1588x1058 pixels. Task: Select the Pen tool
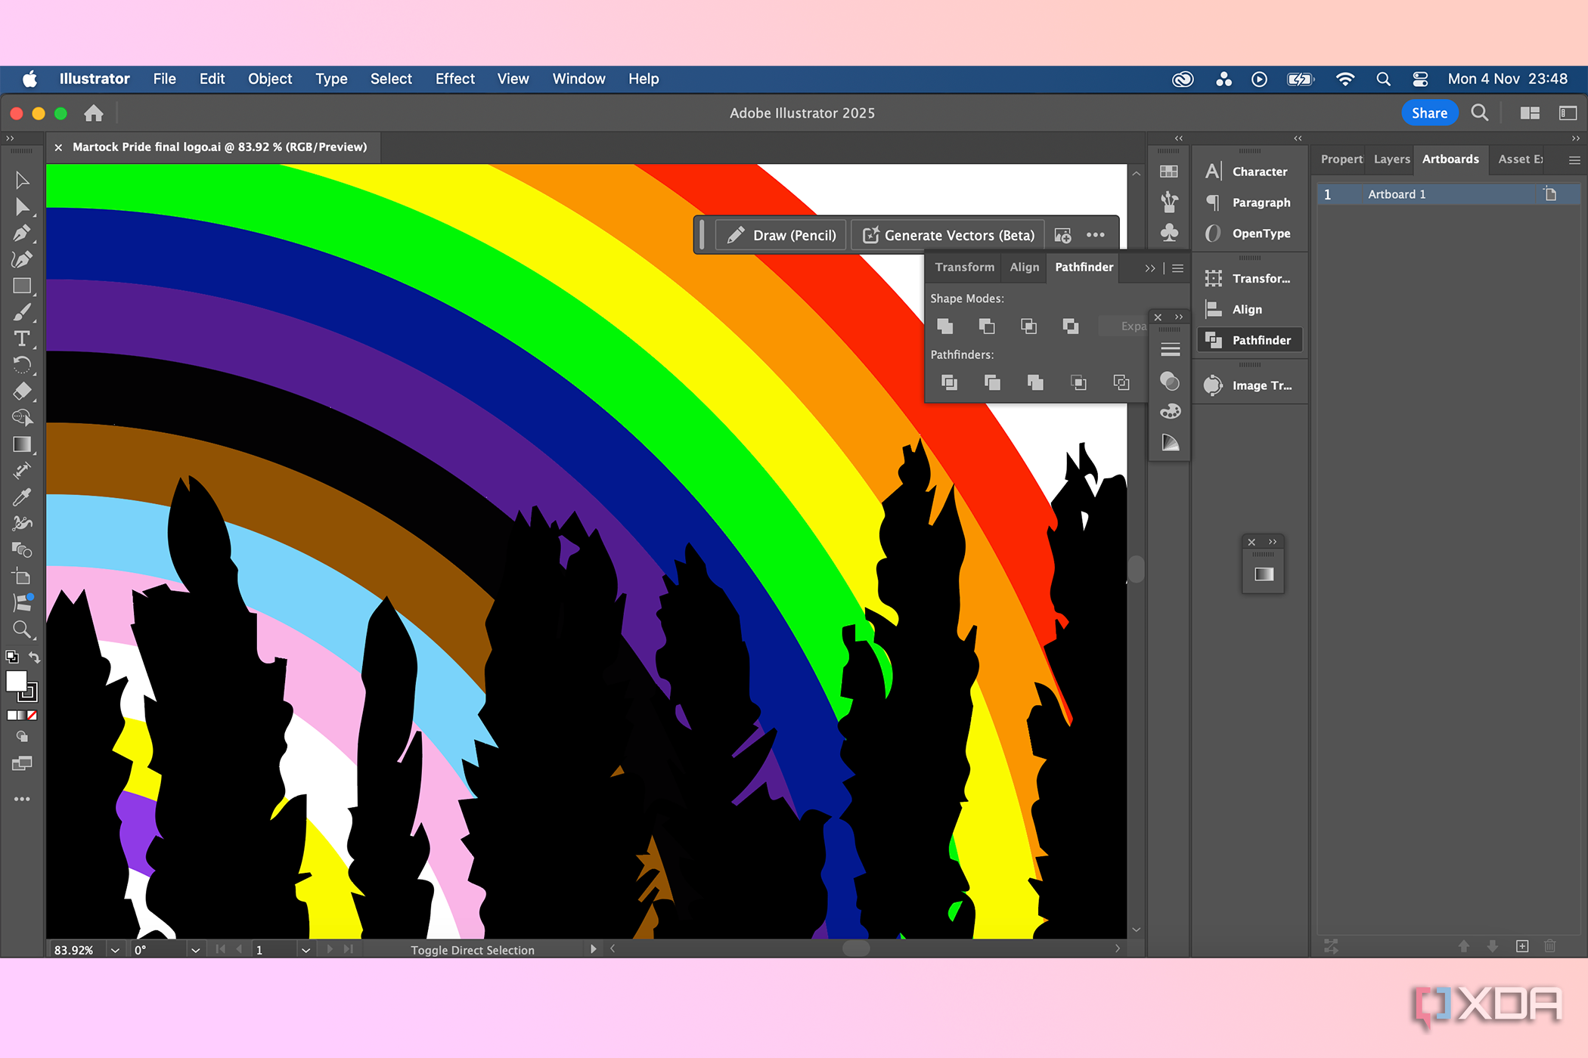[22, 233]
